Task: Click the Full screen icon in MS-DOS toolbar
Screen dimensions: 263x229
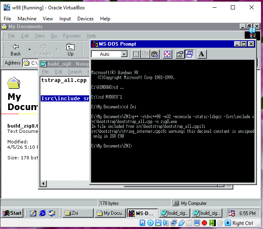Action: [x=167, y=54]
